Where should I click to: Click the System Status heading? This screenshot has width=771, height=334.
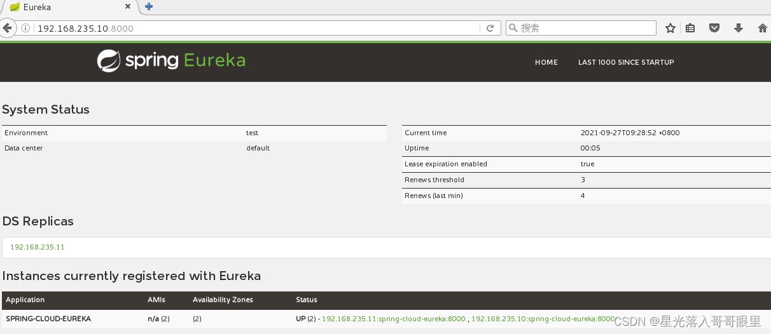(x=46, y=109)
